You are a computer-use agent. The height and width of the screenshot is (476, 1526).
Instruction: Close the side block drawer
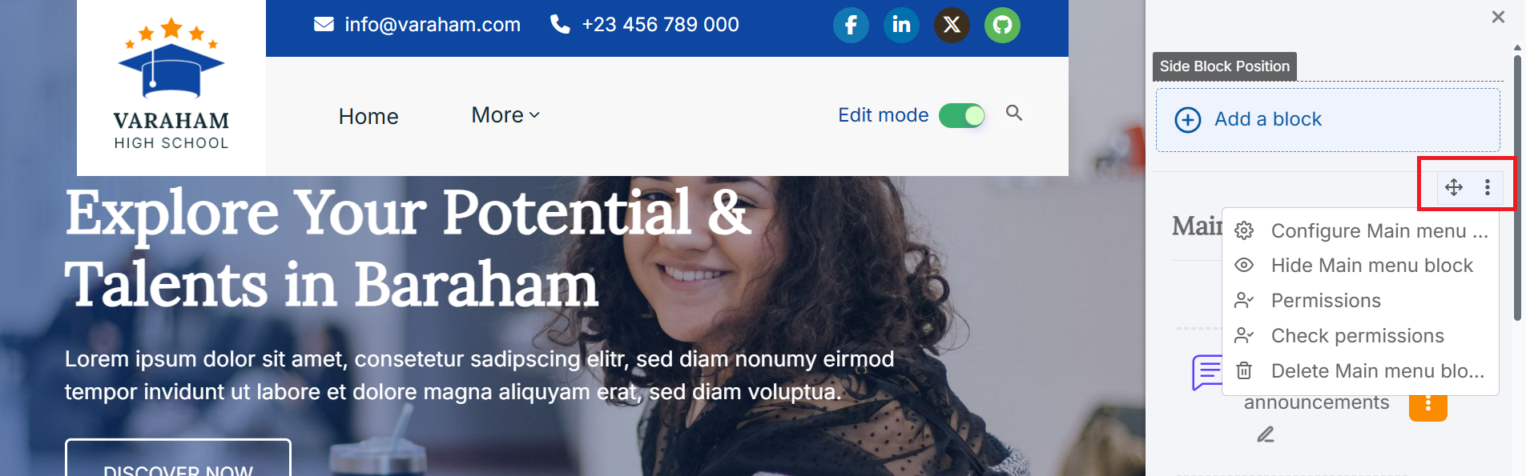tap(1498, 17)
